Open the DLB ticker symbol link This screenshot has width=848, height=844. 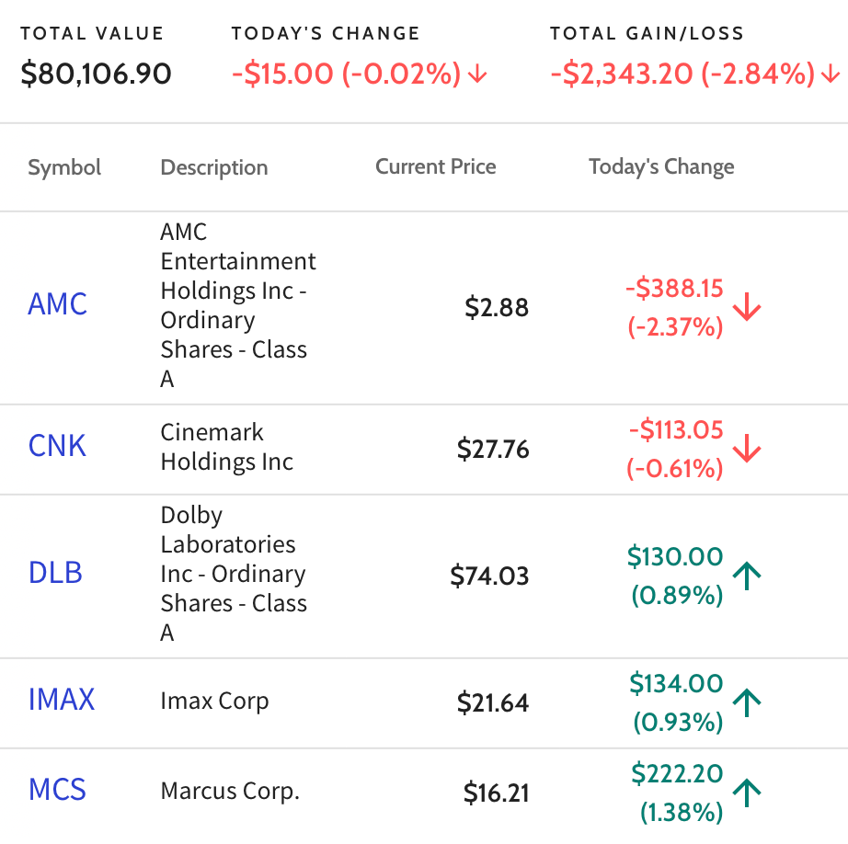(55, 573)
